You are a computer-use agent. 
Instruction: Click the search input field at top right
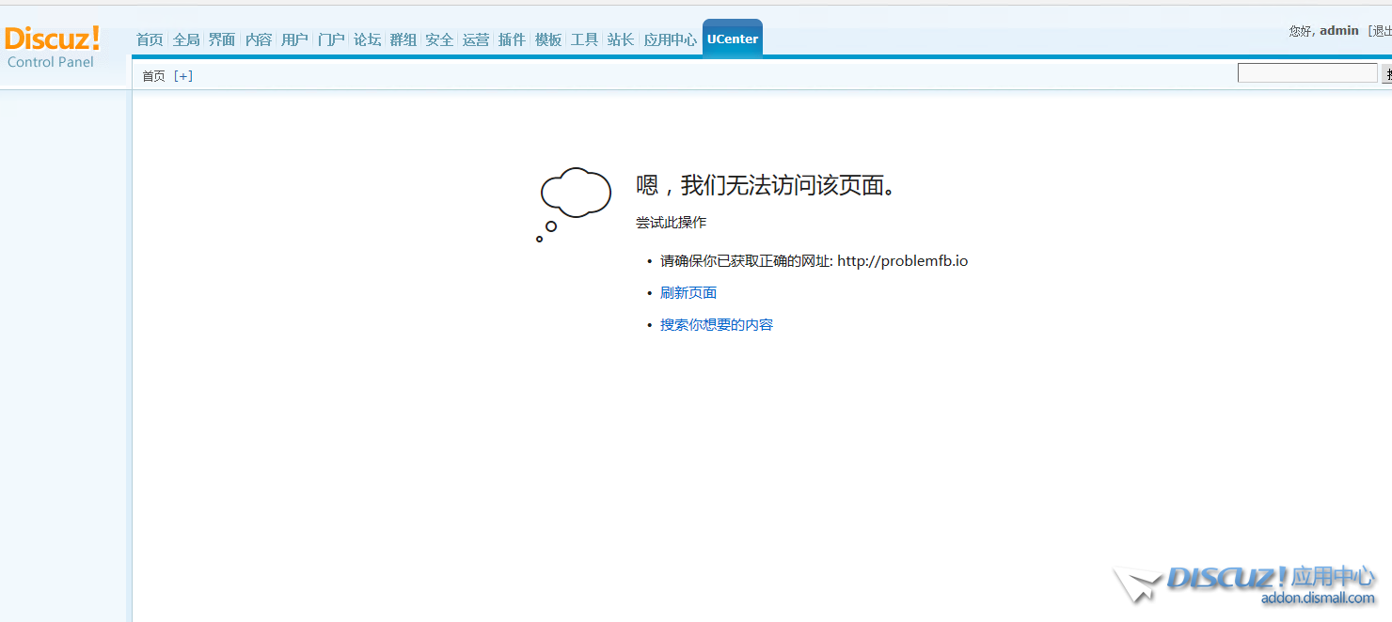(x=1306, y=73)
